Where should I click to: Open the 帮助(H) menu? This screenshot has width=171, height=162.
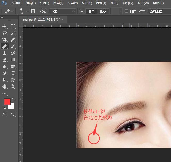point(158,3)
